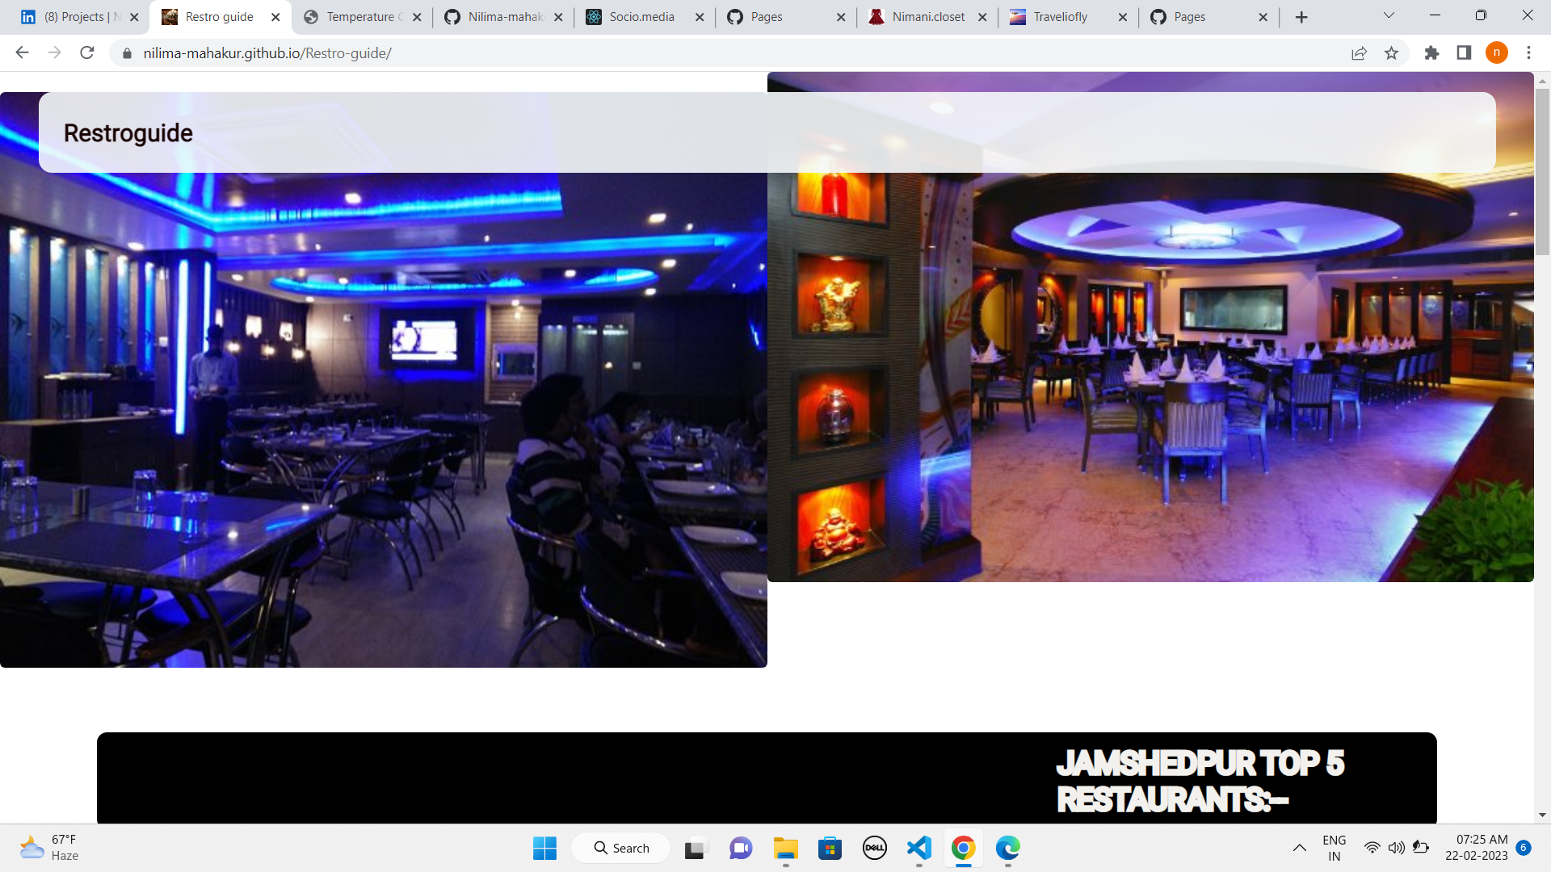Reload the Restro guide page
This screenshot has height=872, width=1551.
pyautogui.click(x=87, y=52)
